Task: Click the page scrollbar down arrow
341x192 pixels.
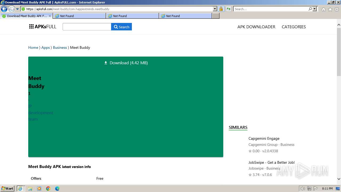Action: point(339,179)
